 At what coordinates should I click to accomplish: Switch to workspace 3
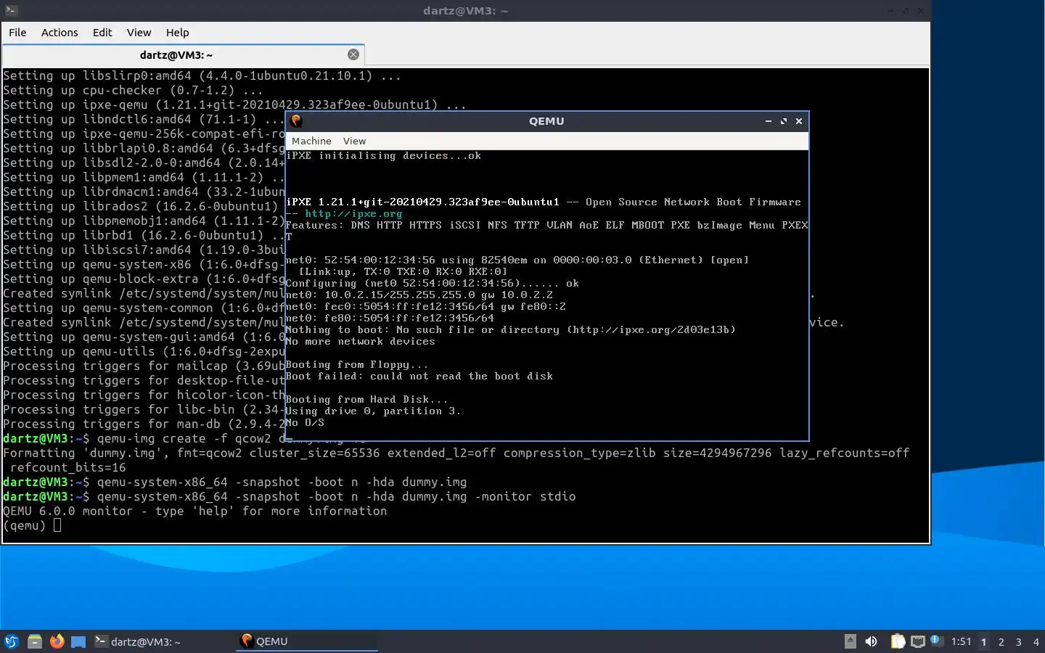(1019, 641)
